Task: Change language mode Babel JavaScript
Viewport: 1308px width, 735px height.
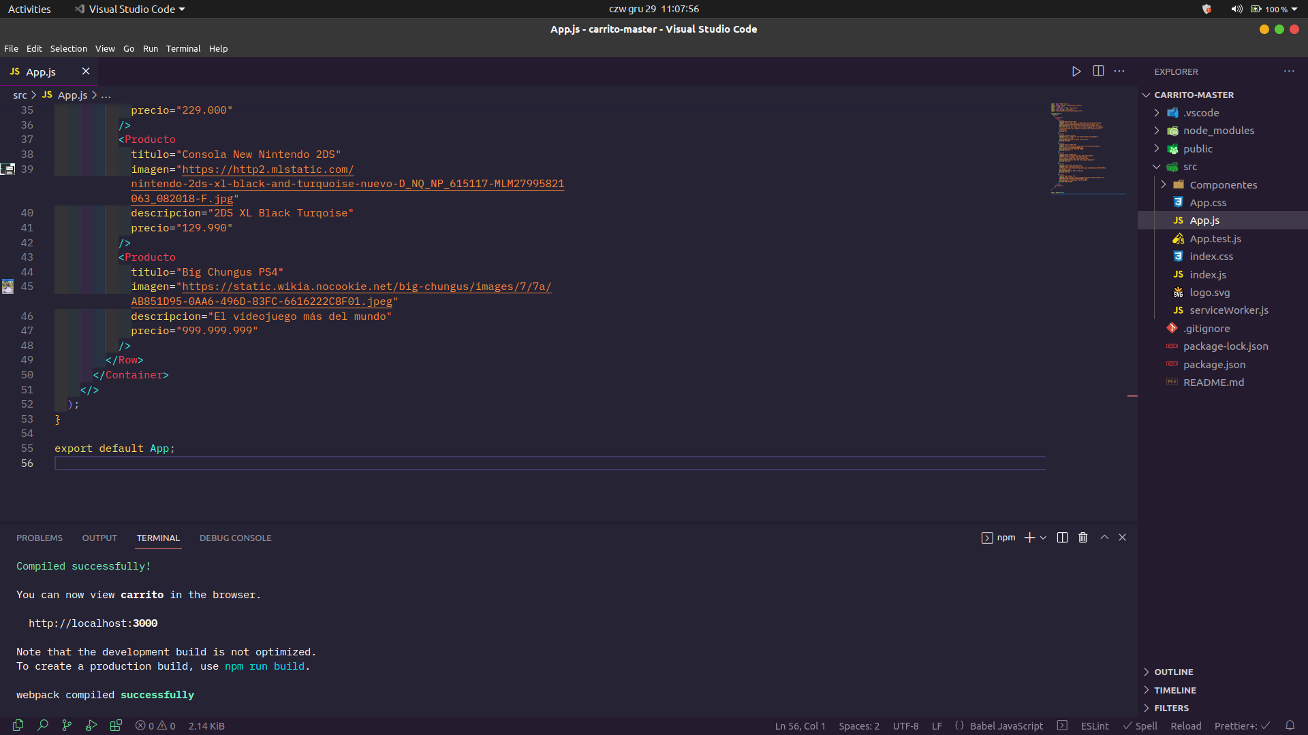Action: pyautogui.click(x=1006, y=726)
